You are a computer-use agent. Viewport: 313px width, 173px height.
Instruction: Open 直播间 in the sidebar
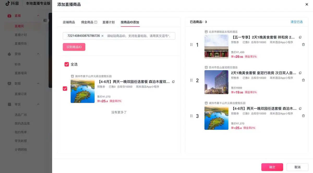coord(19,26)
